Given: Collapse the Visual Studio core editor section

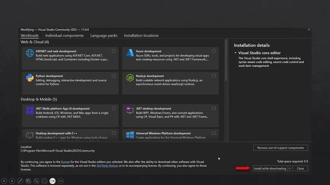Looking at the screenshot, I should (x=236, y=53).
